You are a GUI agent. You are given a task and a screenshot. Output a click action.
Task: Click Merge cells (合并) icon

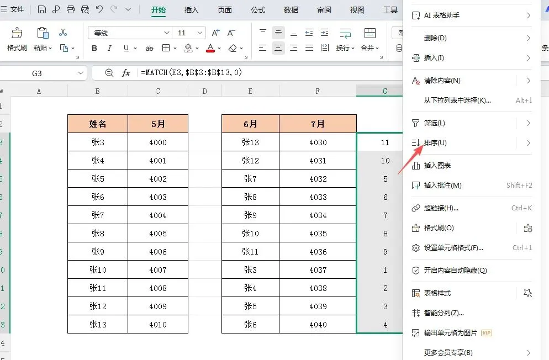(369, 33)
